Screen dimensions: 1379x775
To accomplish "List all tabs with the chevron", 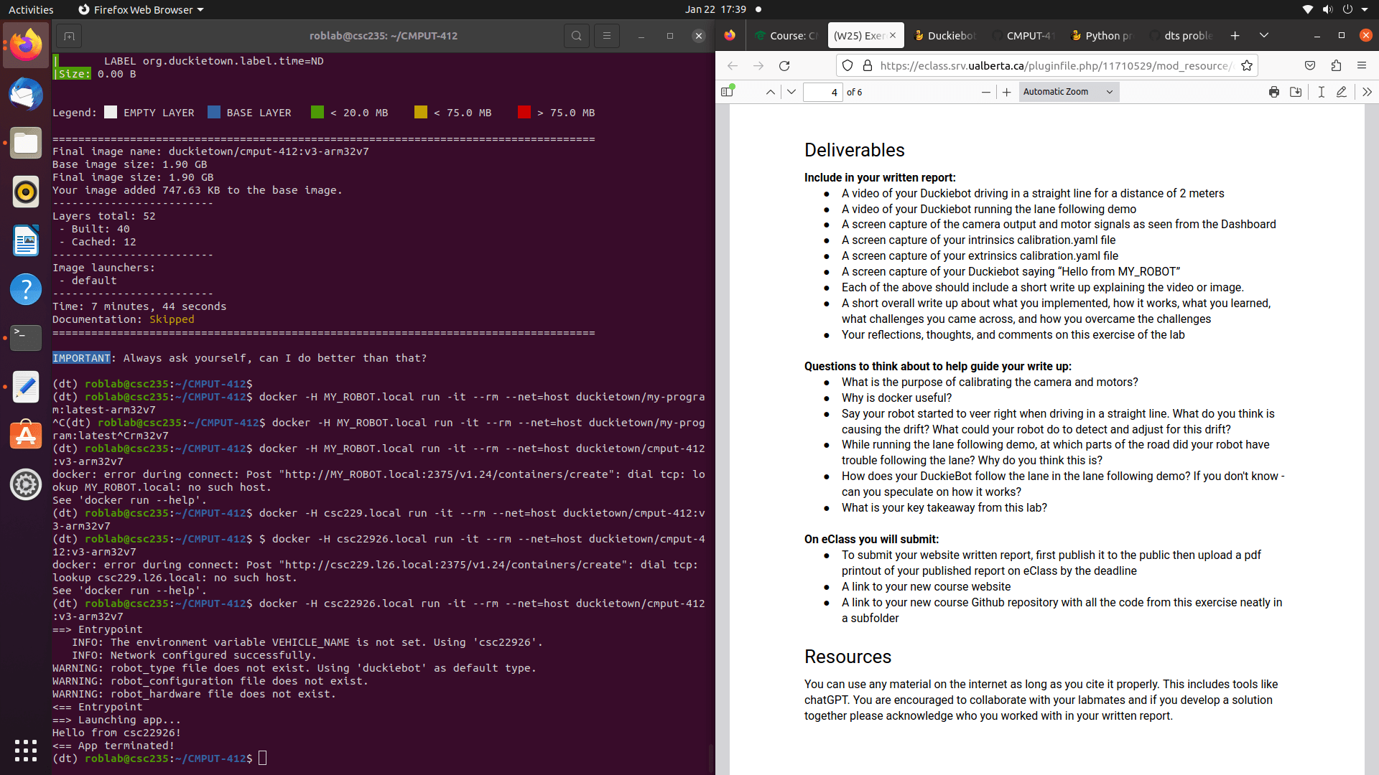I will [1264, 35].
